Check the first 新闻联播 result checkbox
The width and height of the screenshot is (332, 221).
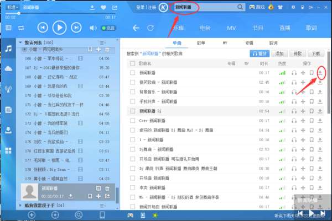coord(133,73)
